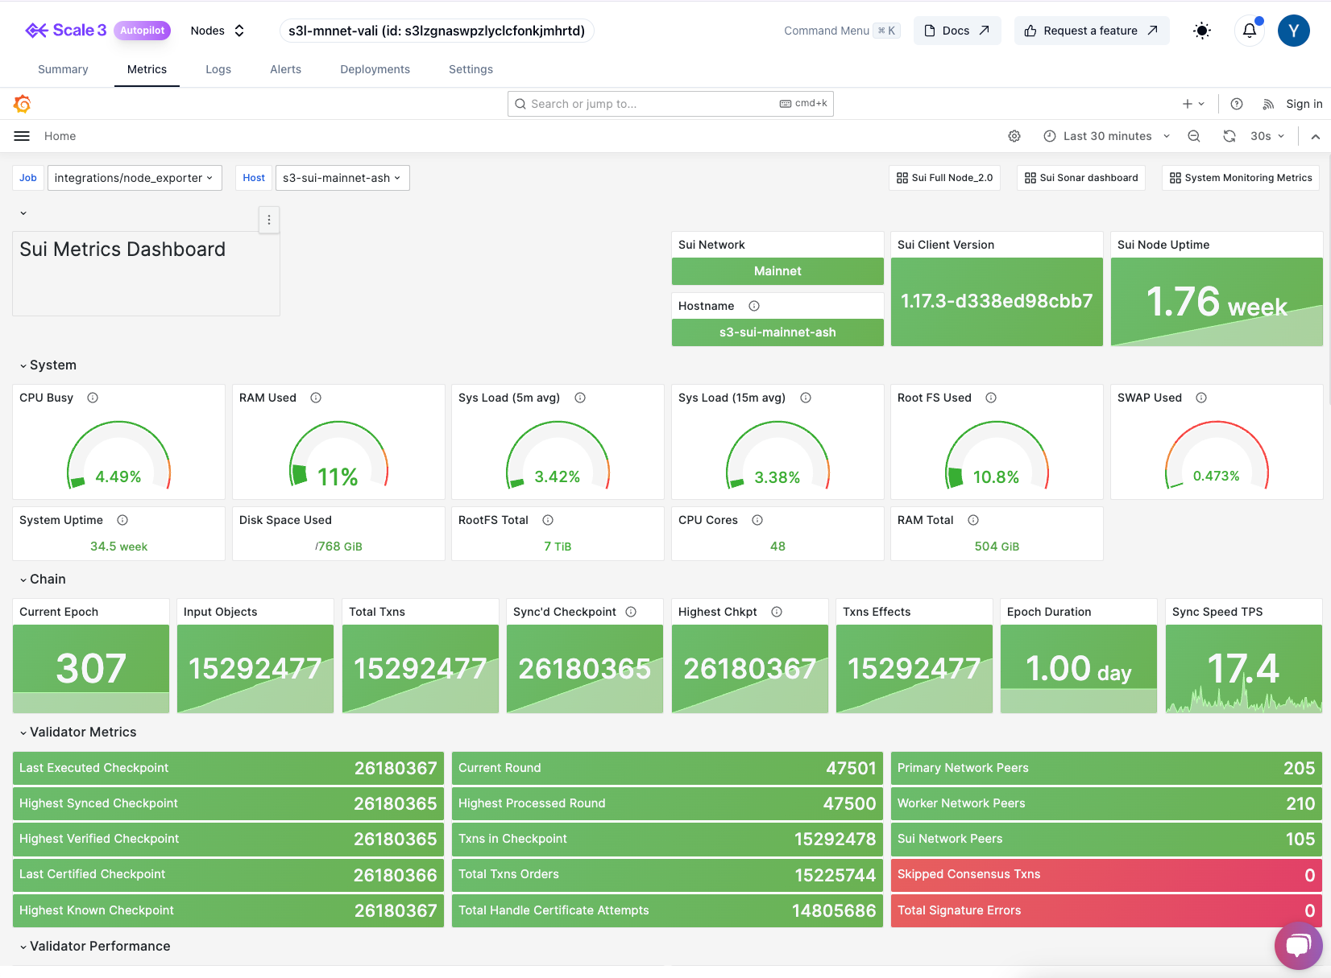This screenshot has height=978, width=1331.
Task: Click the search or jump to field
Action: (669, 103)
